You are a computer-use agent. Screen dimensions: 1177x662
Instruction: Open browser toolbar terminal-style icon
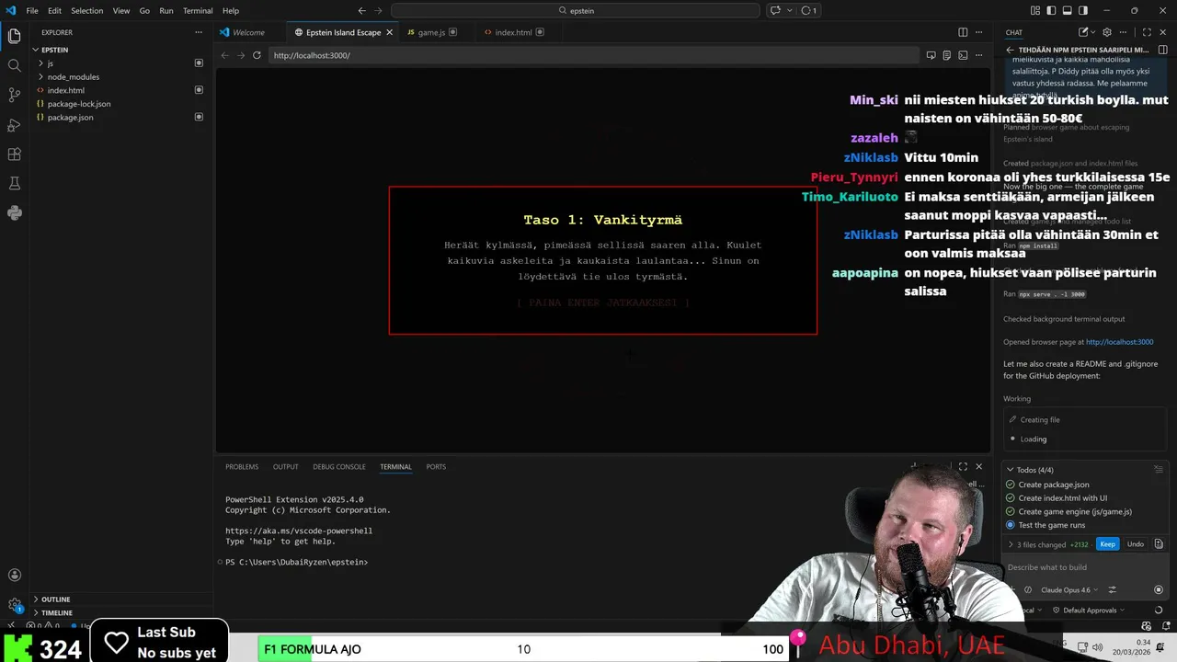tap(963, 55)
